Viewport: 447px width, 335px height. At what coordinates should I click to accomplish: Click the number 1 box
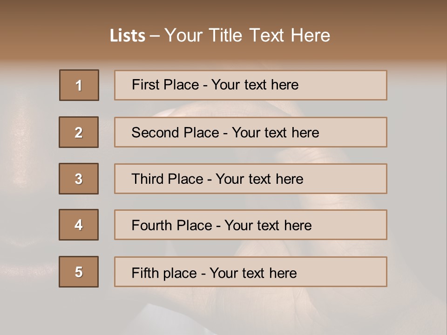79,85
